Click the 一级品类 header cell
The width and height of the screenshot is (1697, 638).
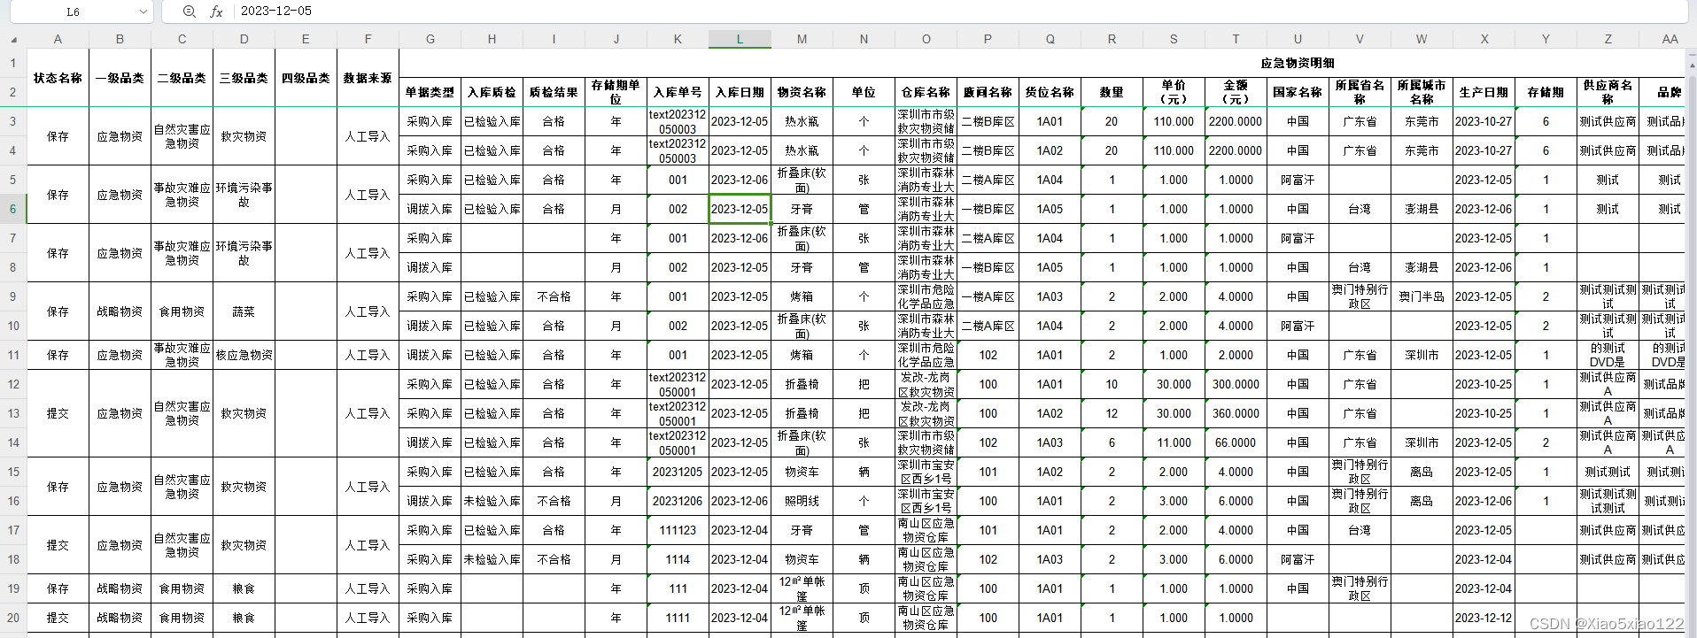pyautogui.click(x=120, y=78)
